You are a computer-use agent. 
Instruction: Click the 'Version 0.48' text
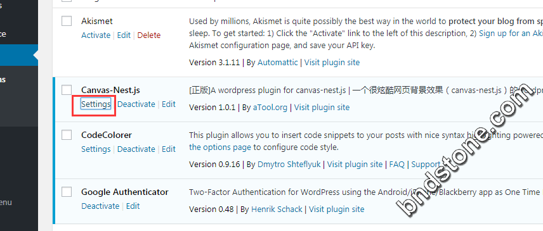point(211,209)
